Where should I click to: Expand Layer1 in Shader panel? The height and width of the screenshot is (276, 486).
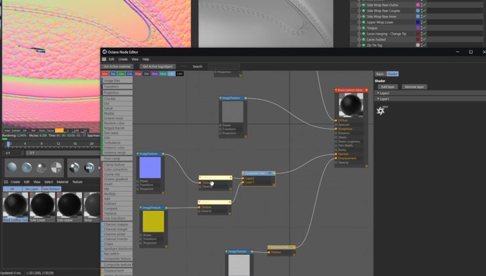378,99
